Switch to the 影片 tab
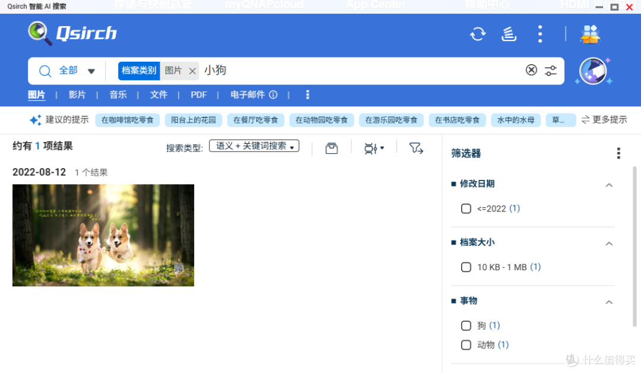Screen dimensions: 641x373 click(77, 95)
